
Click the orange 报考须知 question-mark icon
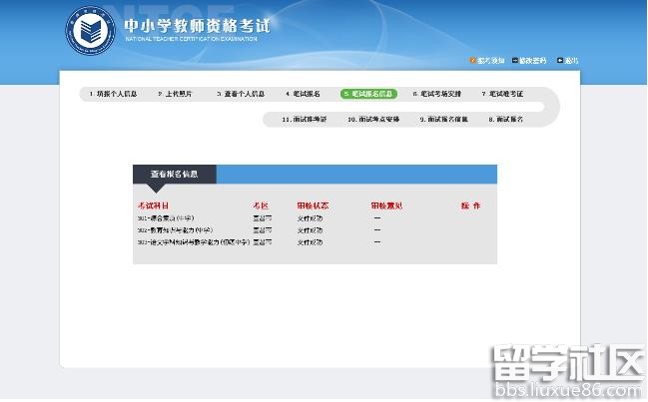[473, 60]
